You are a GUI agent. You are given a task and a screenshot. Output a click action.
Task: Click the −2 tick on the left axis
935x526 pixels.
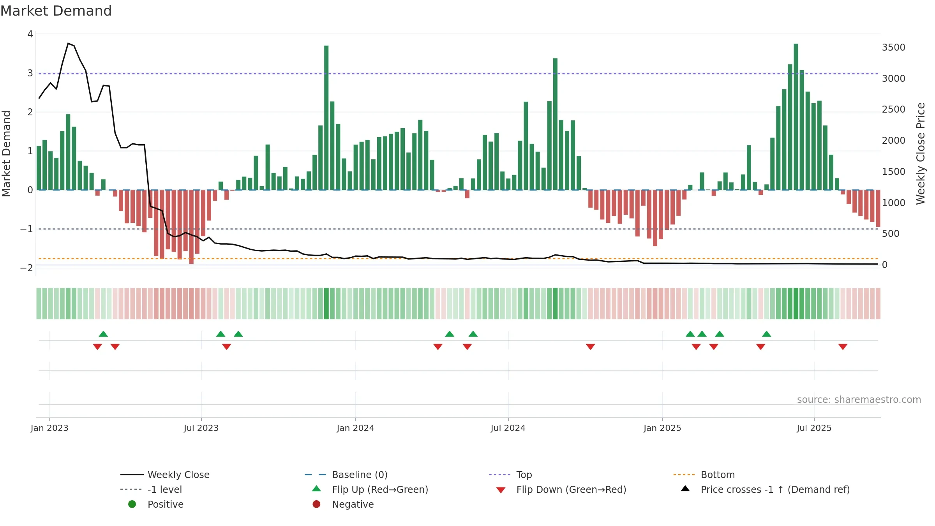(x=26, y=268)
